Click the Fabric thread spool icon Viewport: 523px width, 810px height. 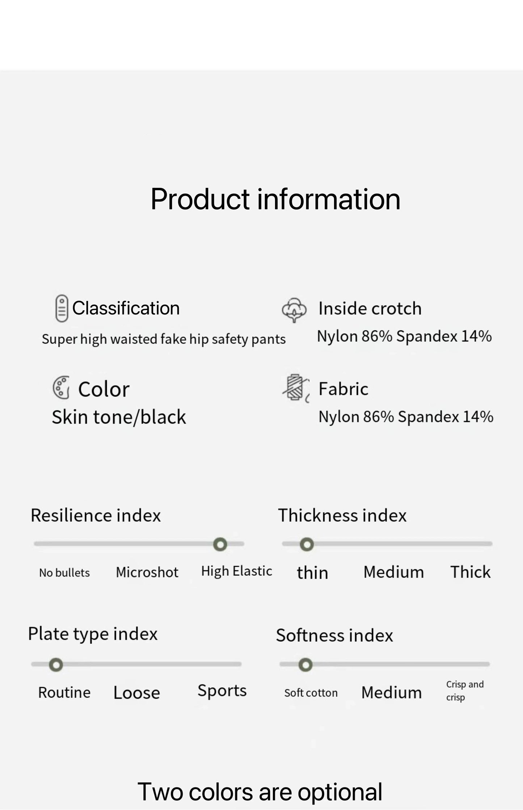pos(296,388)
